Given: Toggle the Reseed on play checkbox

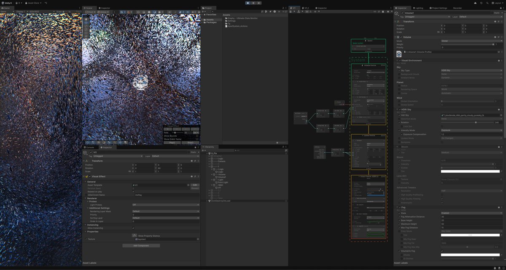Looking at the screenshot, I should (x=133, y=192).
